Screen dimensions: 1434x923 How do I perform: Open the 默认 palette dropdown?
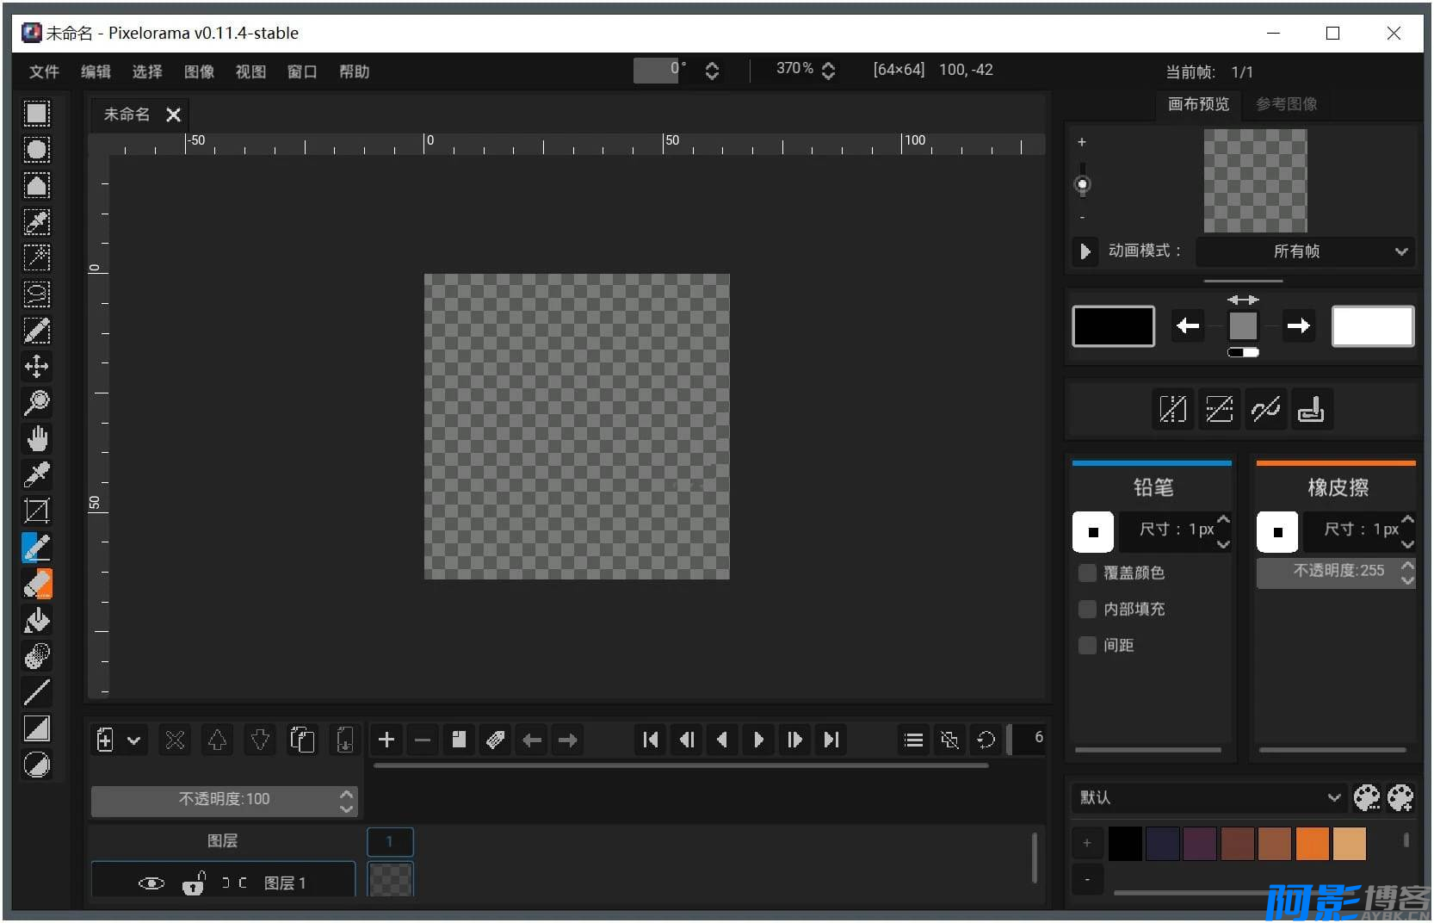click(x=1209, y=798)
